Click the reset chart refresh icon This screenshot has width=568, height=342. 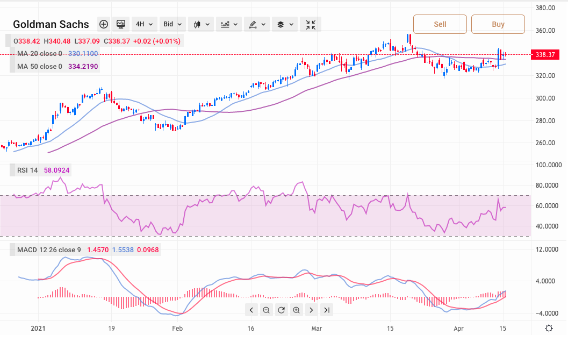pyautogui.click(x=281, y=310)
